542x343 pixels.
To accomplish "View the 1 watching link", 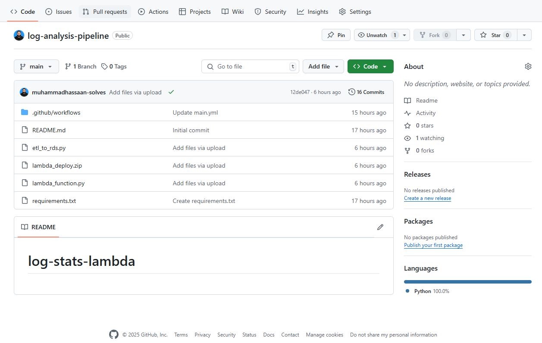I will (x=424, y=138).
